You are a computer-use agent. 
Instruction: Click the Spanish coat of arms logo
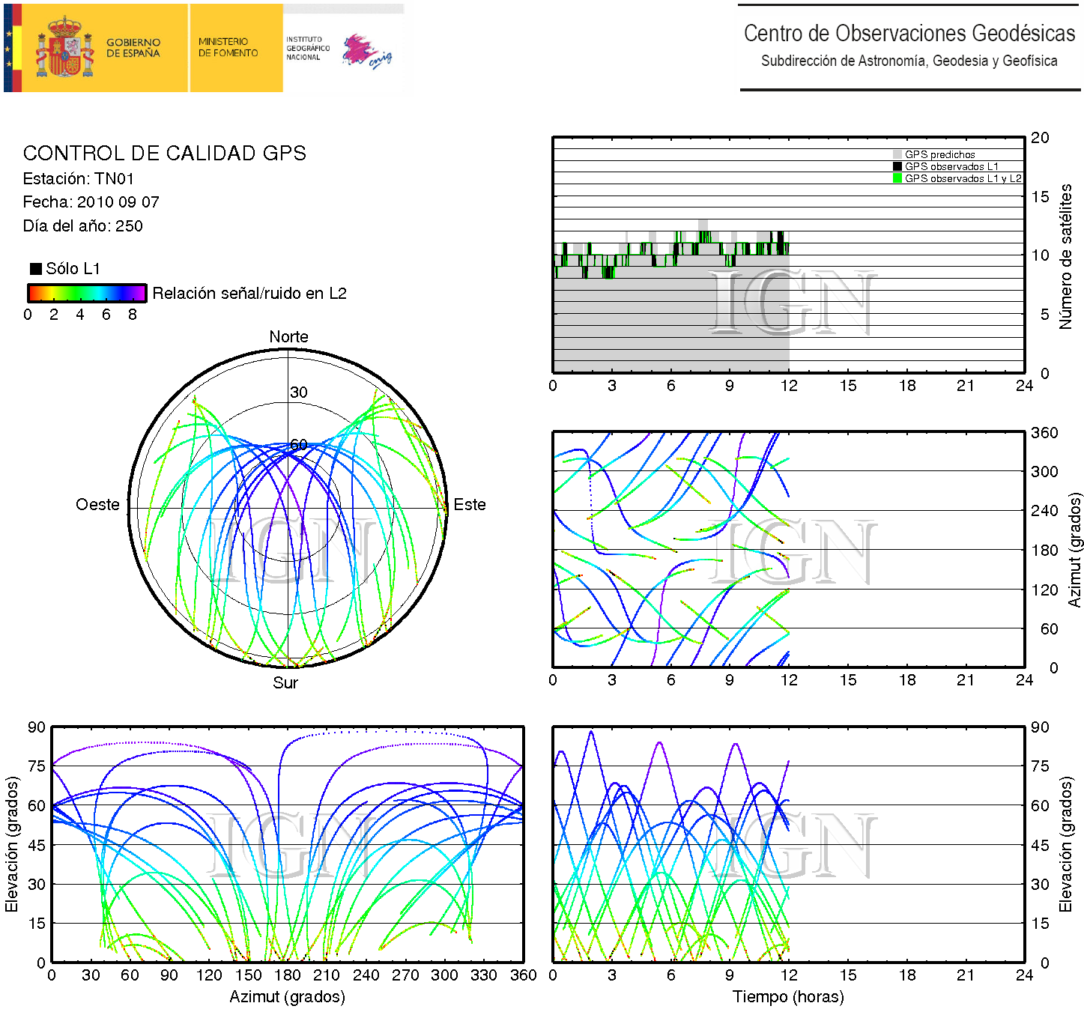65,48
